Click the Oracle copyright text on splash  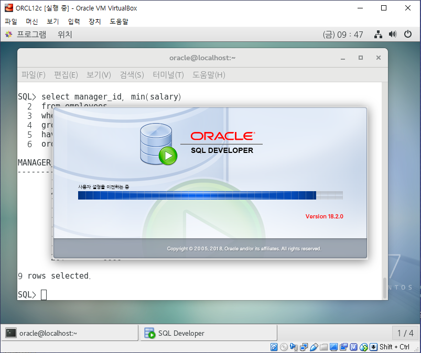point(244,249)
